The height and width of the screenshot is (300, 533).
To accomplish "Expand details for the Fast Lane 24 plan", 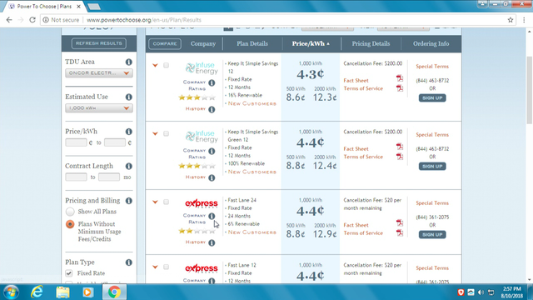I will coord(155,202).
